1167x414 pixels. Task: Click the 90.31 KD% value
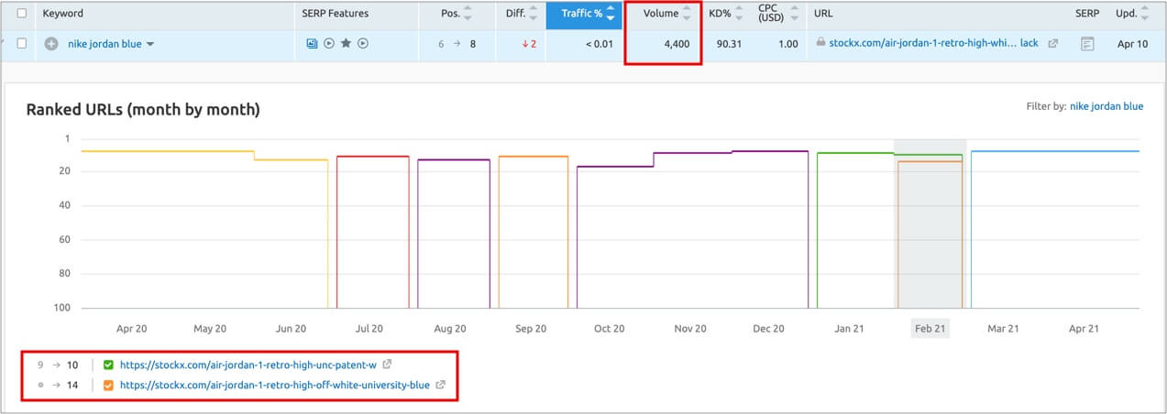[x=729, y=43]
